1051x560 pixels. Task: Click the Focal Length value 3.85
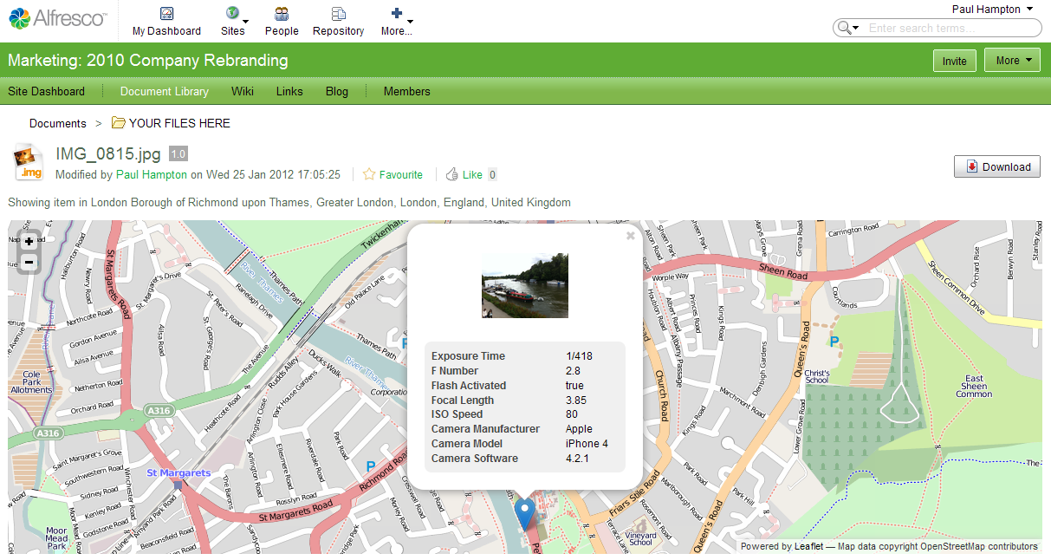point(576,400)
